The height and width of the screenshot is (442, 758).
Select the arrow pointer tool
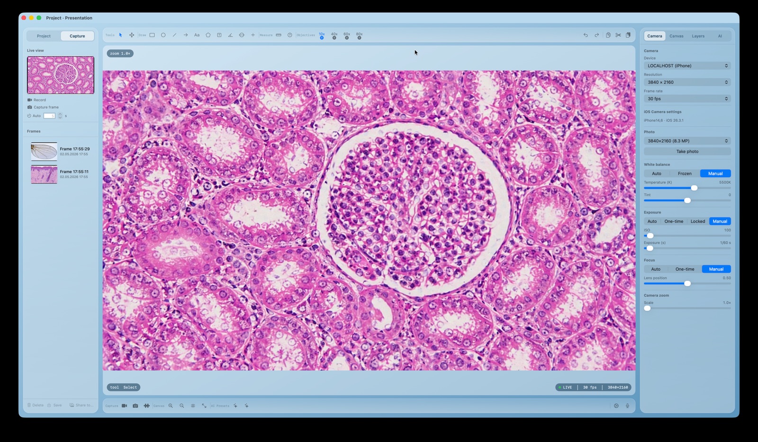(121, 35)
